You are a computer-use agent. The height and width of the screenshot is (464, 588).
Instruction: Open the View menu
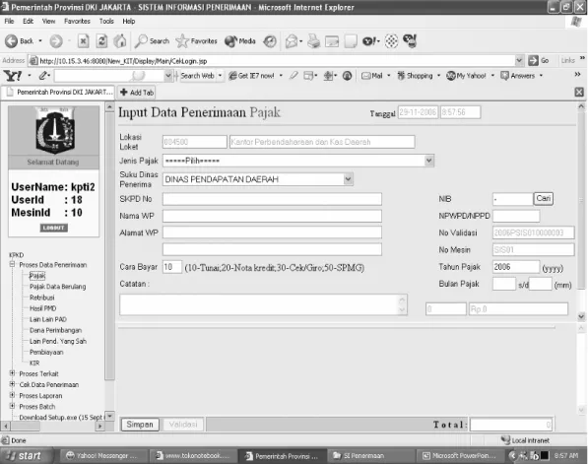pyautogui.click(x=48, y=22)
